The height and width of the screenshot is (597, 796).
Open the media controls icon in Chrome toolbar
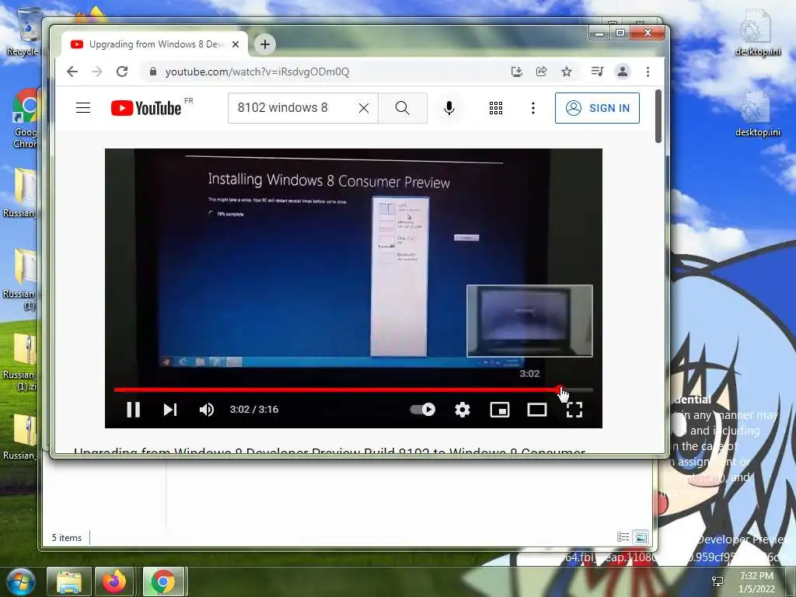tap(598, 72)
